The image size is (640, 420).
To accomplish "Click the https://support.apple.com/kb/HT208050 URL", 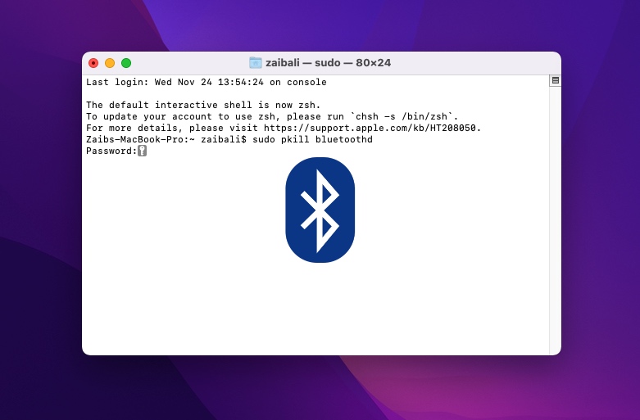I will pyautogui.click(x=370, y=128).
